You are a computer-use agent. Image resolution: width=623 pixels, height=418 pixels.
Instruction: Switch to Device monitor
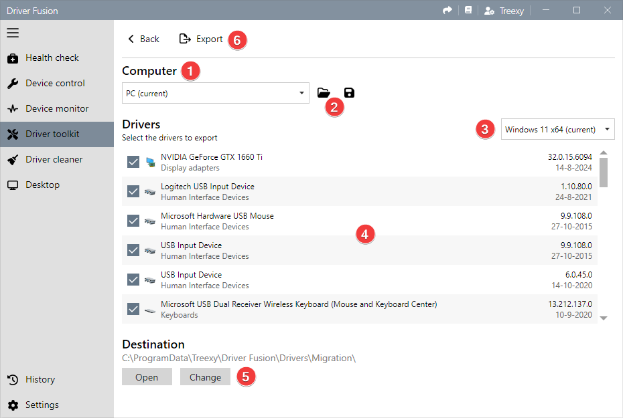(57, 108)
